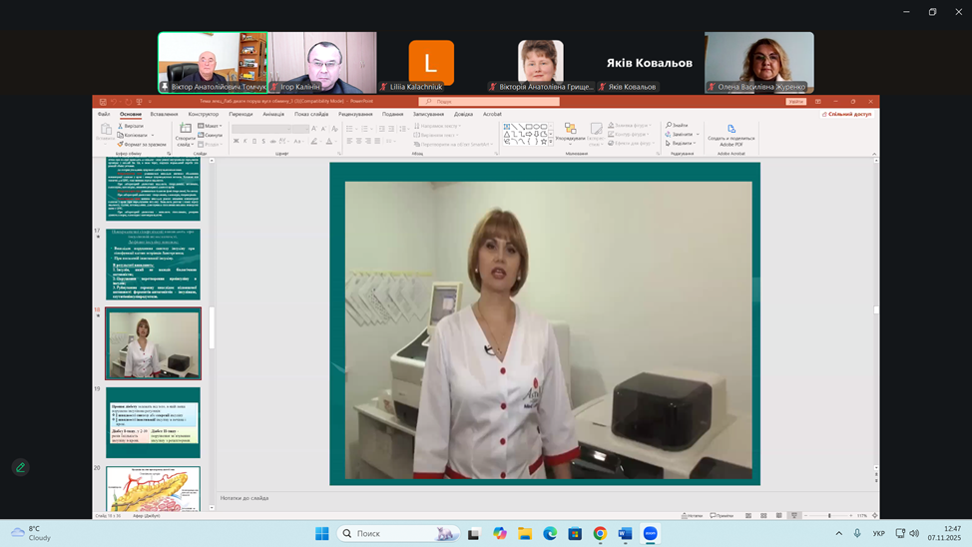
Task: Toggle text shadow (S) formatting
Action: click(263, 142)
